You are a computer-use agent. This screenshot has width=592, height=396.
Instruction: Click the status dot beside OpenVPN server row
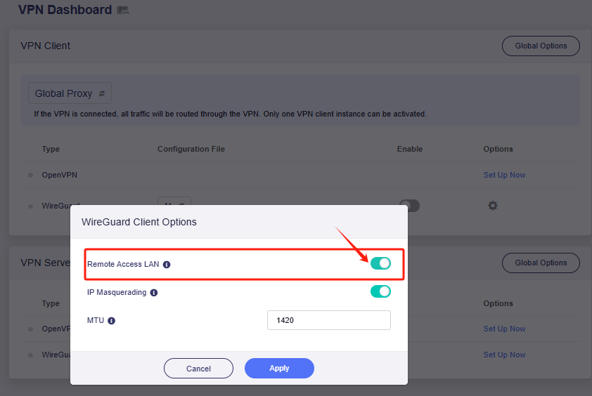pyautogui.click(x=30, y=329)
